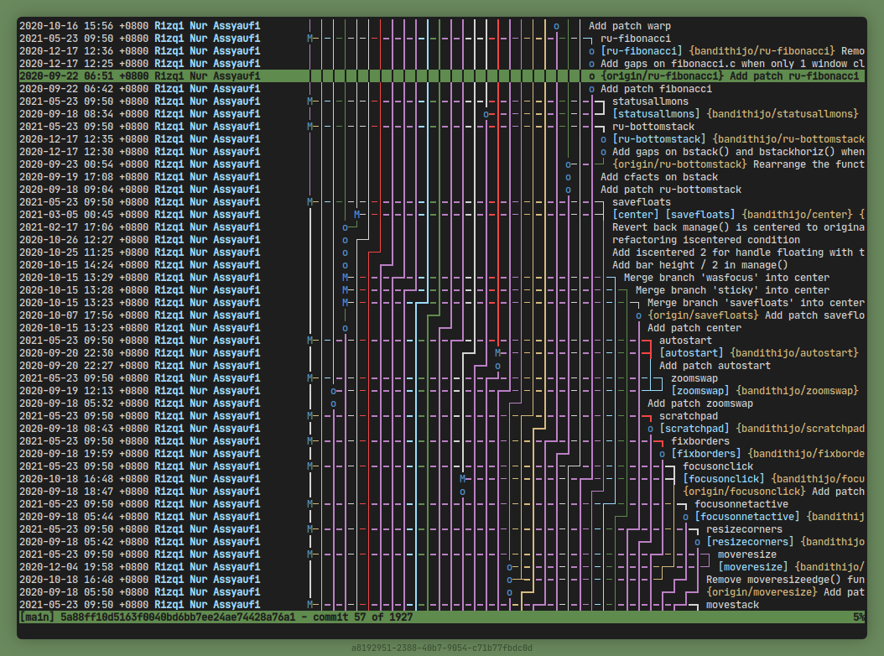Click commit node before '[focusonnetactive]' label
This screenshot has width=884, height=656.
(x=685, y=517)
